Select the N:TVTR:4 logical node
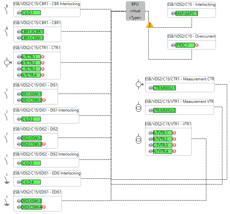This screenshot has width=230, height=214. click(x=162, y=151)
